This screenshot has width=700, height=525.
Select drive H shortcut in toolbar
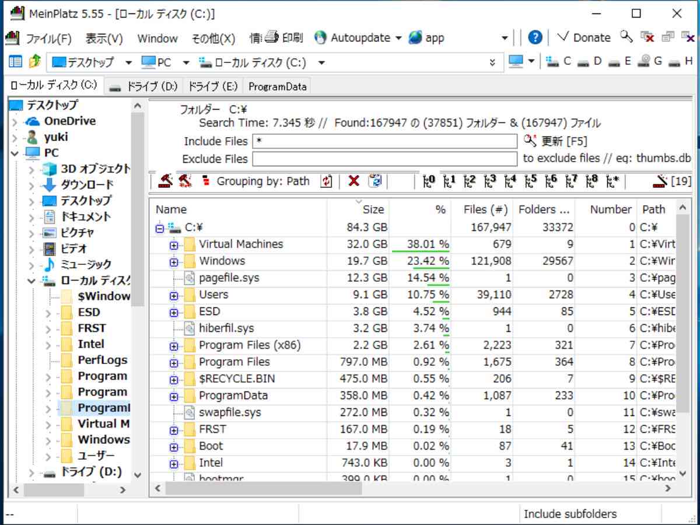coord(681,61)
